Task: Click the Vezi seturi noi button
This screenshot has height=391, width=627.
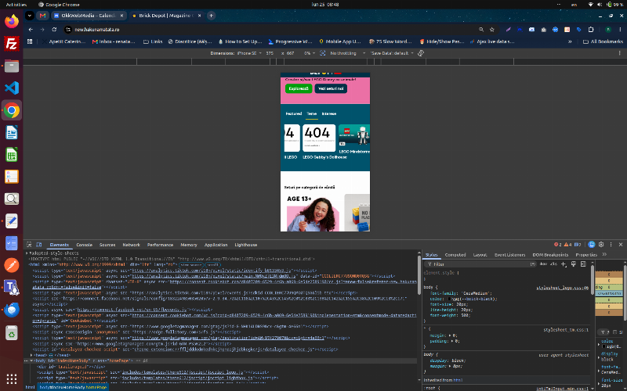Action: 331,88
